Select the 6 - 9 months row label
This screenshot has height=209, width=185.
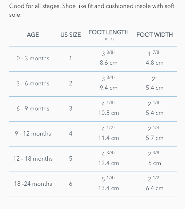point(33,109)
